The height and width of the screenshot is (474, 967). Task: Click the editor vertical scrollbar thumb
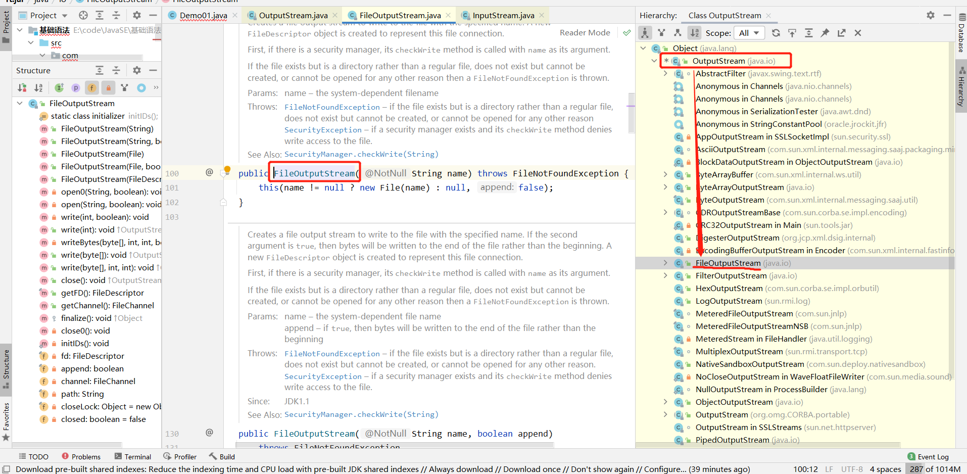coord(631,113)
